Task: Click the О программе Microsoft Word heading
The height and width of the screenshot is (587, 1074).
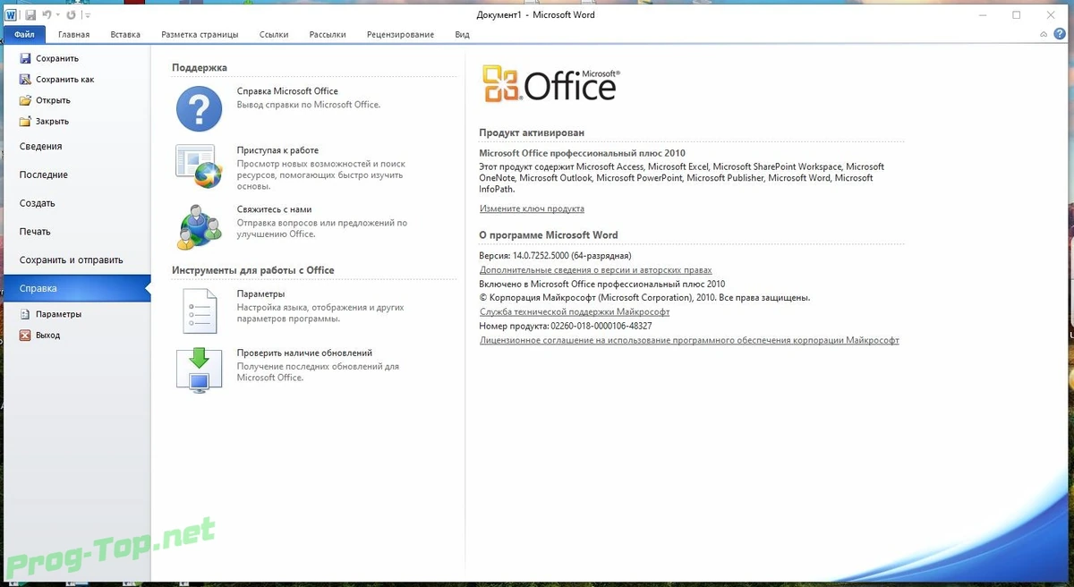Action: pyautogui.click(x=549, y=235)
